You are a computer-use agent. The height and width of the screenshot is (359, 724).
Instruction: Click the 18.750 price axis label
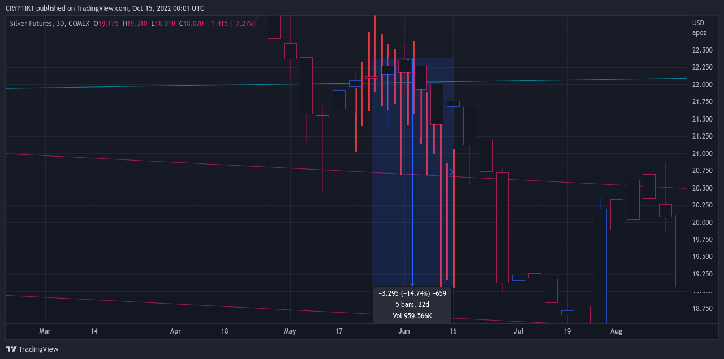click(x=702, y=309)
